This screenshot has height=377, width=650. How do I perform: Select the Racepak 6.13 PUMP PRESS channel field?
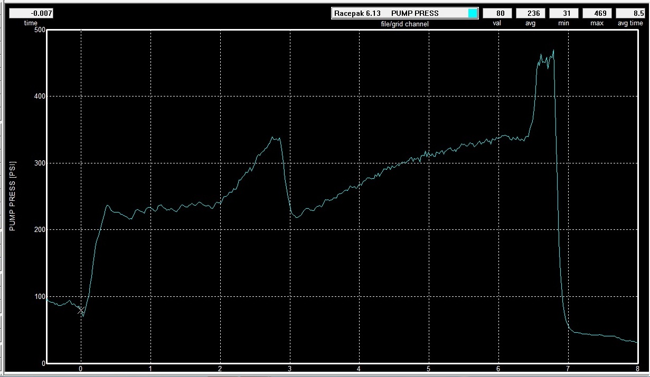(x=399, y=13)
